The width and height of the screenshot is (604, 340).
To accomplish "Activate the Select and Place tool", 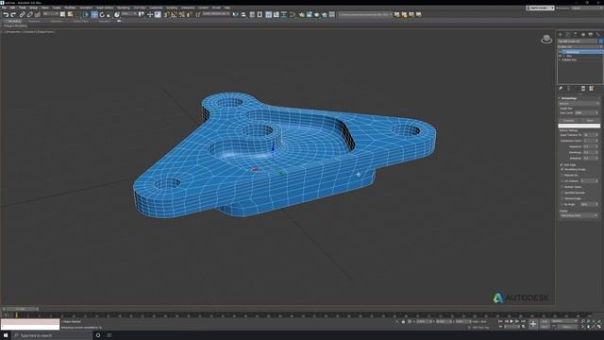I will [117, 15].
